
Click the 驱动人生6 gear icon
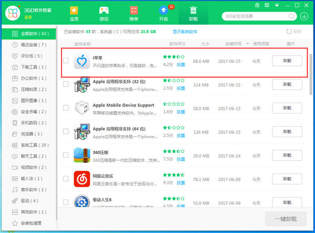click(x=82, y=202)
